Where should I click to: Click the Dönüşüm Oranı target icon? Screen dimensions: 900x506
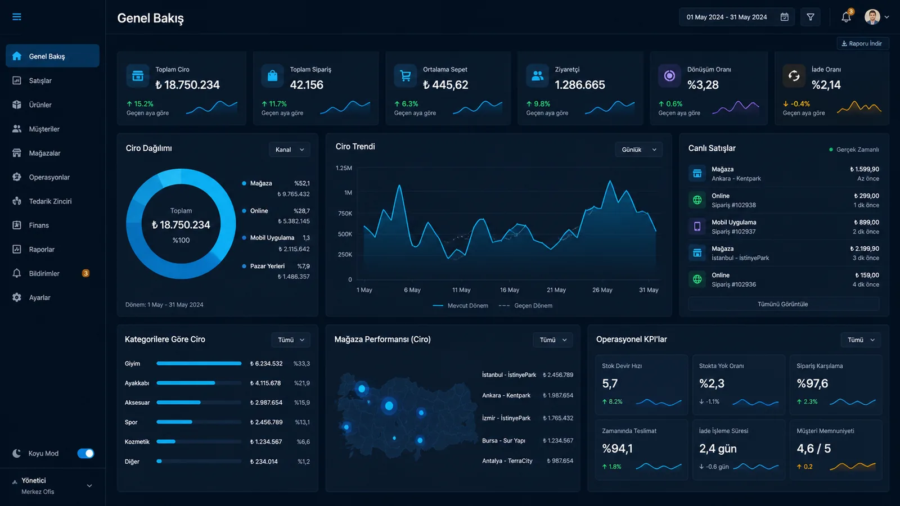point(669,76)
